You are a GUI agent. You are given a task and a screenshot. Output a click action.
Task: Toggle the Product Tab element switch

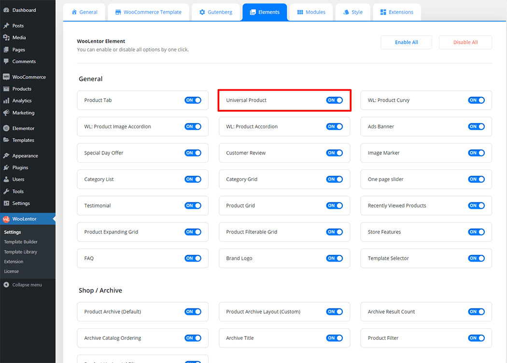point(193,100)
